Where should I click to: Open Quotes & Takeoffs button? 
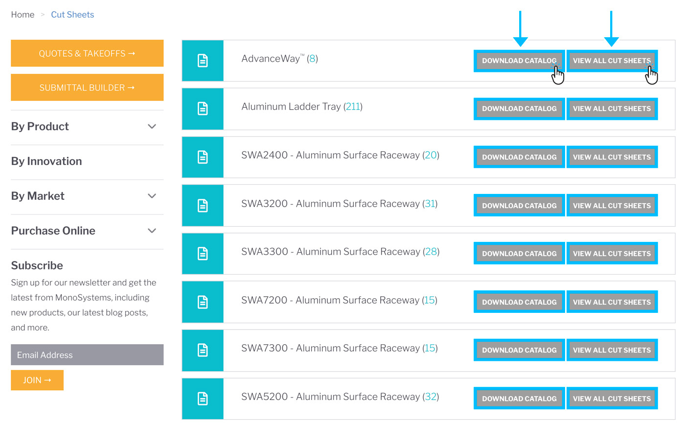(87, 53)
